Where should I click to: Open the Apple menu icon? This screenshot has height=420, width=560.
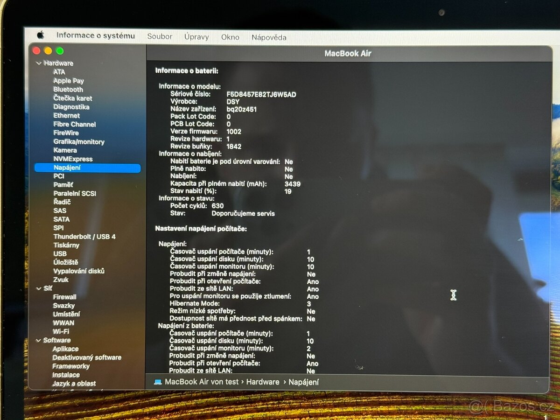pyautogui.click(x=41, y=35)
